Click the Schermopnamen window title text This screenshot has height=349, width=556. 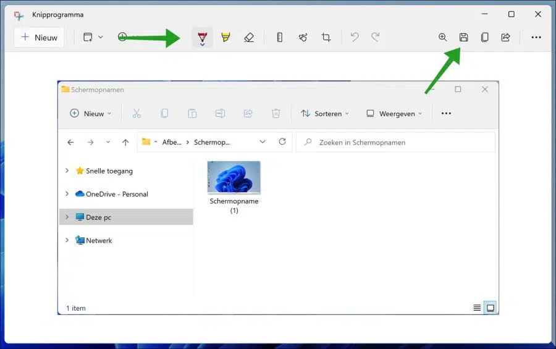98,90
